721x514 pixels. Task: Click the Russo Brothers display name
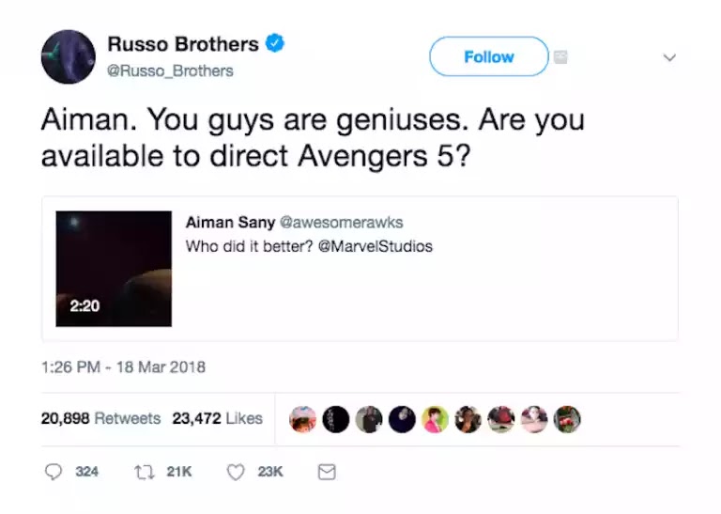pos(182,44)
